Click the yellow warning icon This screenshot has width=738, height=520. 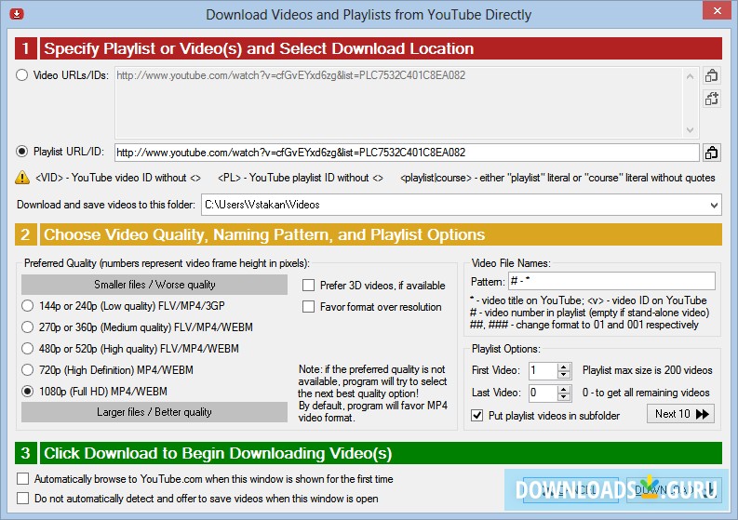click(x=22, y=178)
